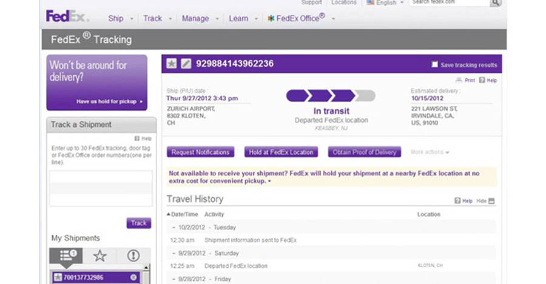Open the shipment list tab icon
This screenshot has width=546, height=284.
pyautogui.click(x=67, y=255)
